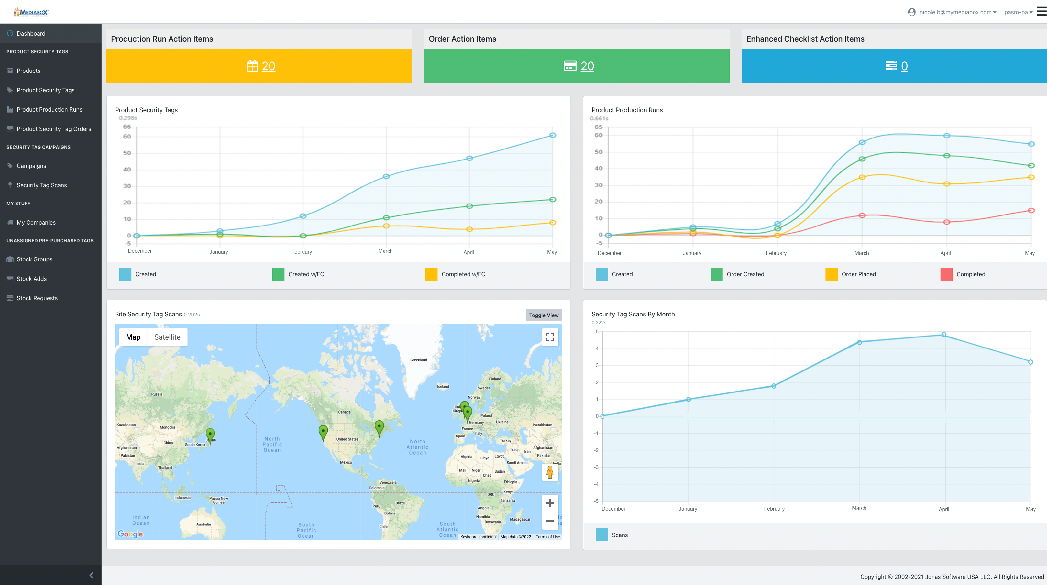Viewport: 1047px width, 585px height.
Task: Zoom out on the map
Action: click(x=550, y=521)
